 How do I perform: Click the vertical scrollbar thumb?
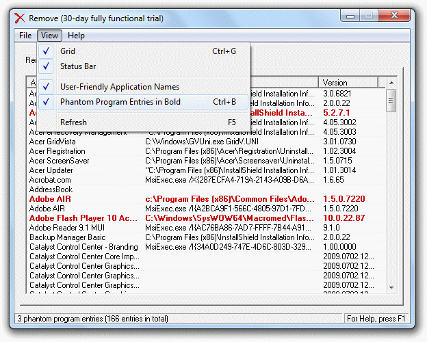pyautogui.click(x=391, y=101)
